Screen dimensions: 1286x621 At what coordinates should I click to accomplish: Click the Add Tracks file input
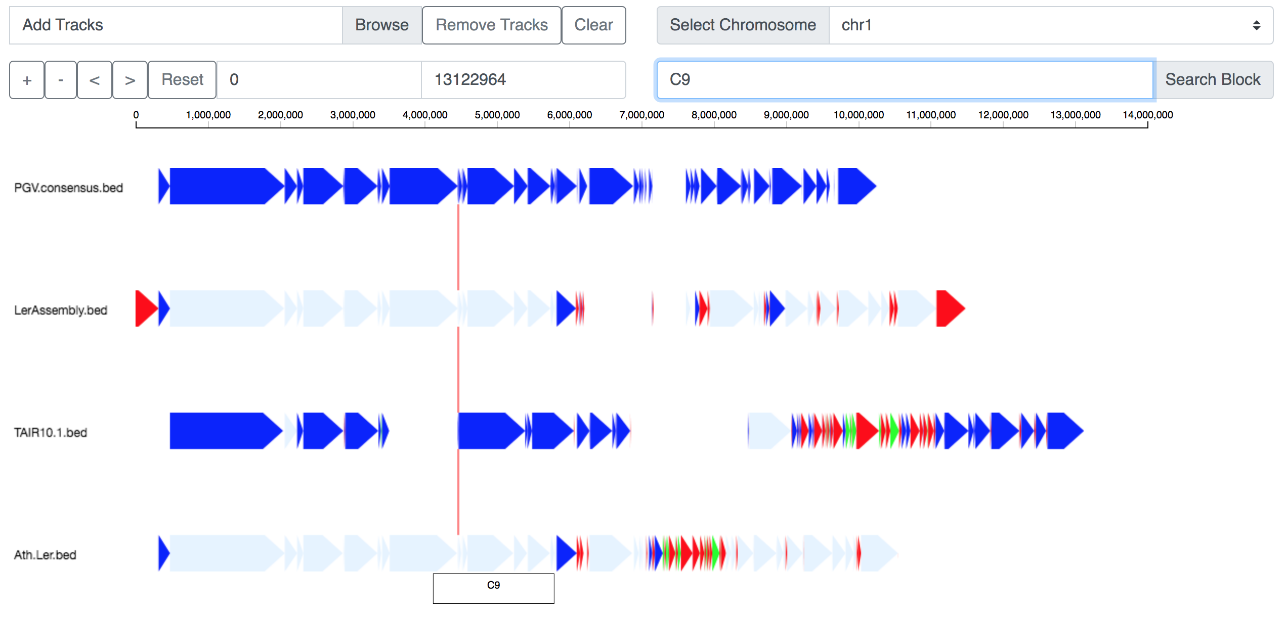point(176,25)
